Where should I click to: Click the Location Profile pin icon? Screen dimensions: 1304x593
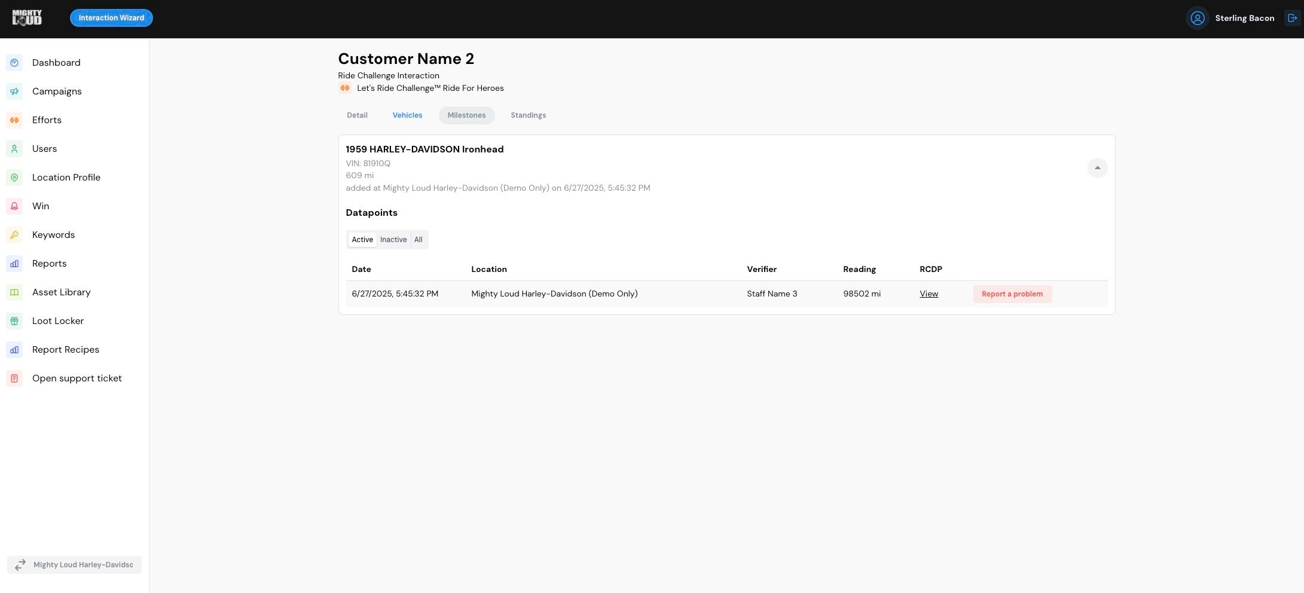tap(14, 178)
